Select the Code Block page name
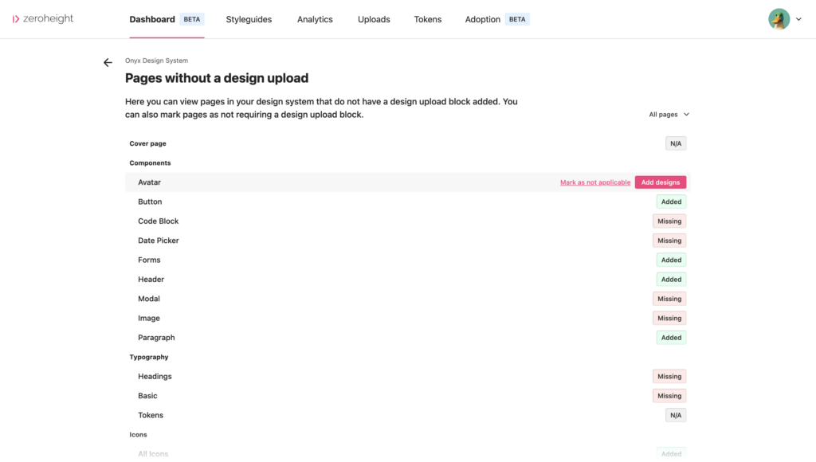The width and height of the screenshot is (816, 462). tap(159, 221)
